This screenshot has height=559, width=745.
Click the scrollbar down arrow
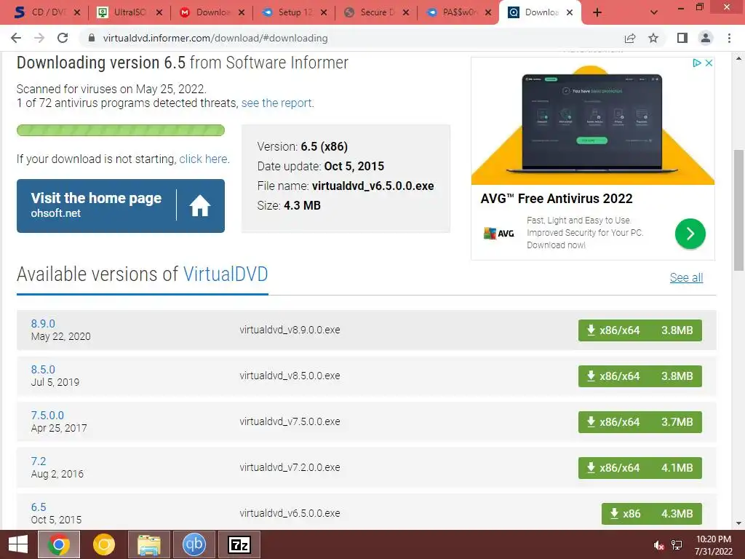[738, 523]
